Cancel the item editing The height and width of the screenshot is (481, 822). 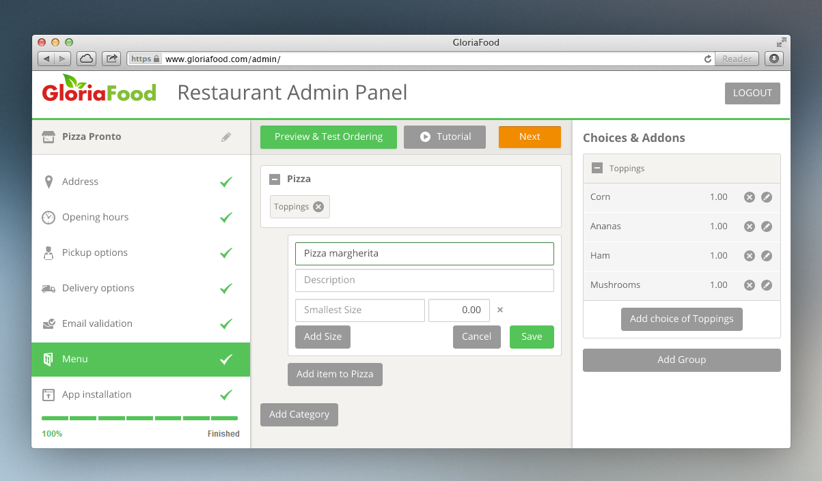476,337
